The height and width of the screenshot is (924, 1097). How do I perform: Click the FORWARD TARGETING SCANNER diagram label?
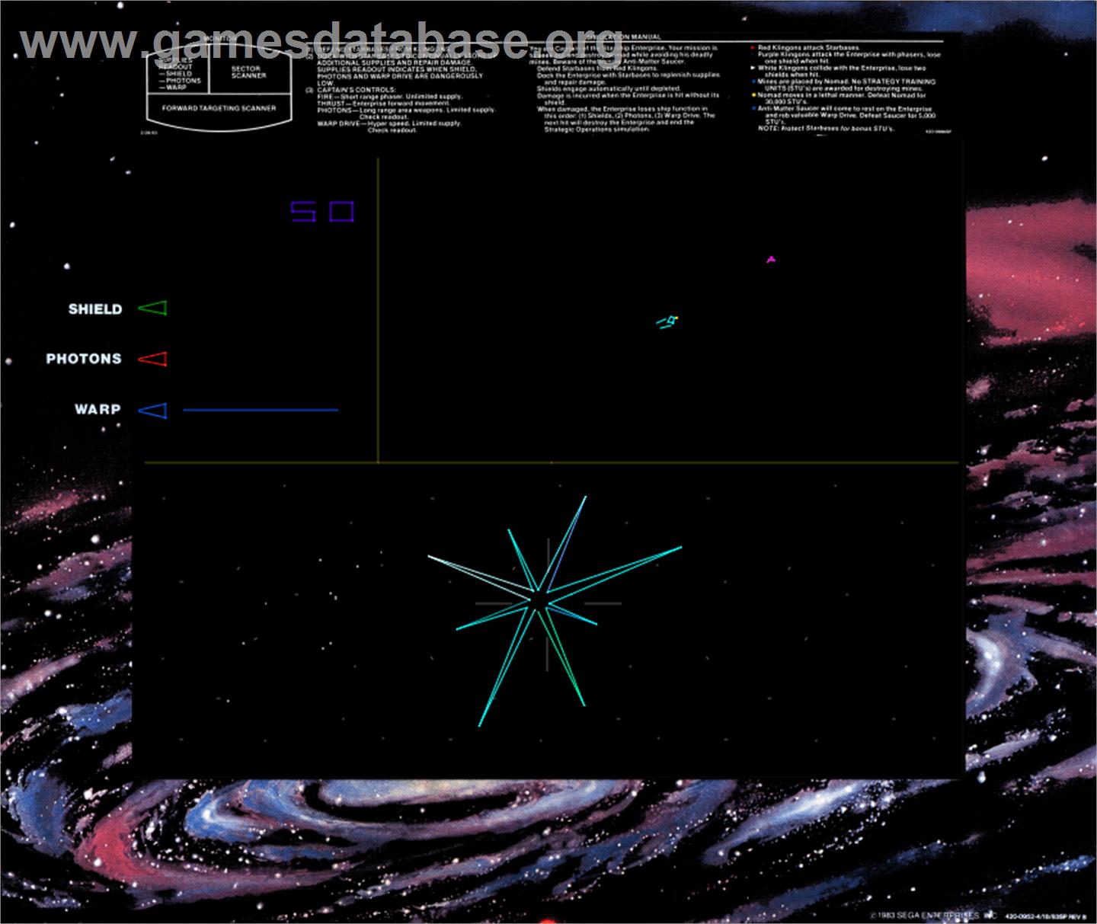pos(219,108)
